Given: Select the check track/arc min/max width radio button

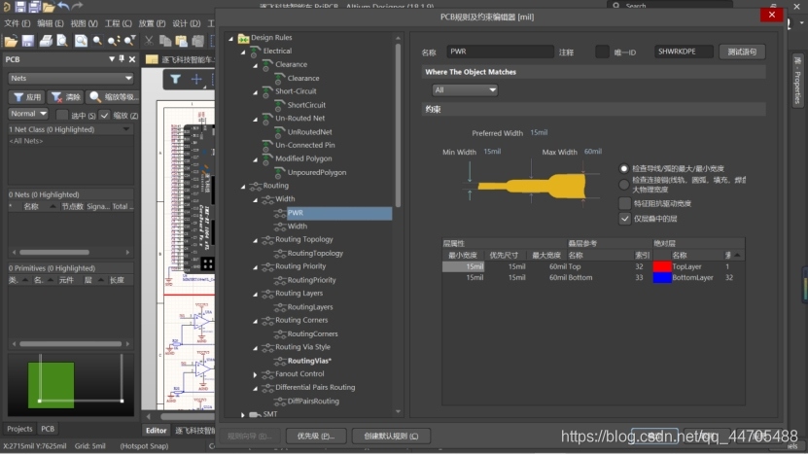Looking at the screenshot, I should coord(623,168).
